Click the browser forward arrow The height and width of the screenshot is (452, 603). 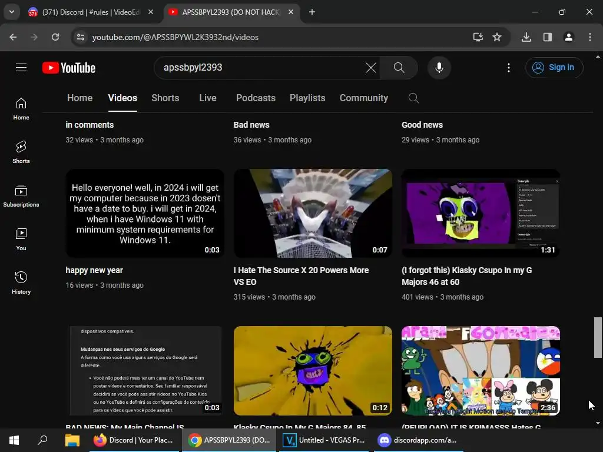coord(34,37)
